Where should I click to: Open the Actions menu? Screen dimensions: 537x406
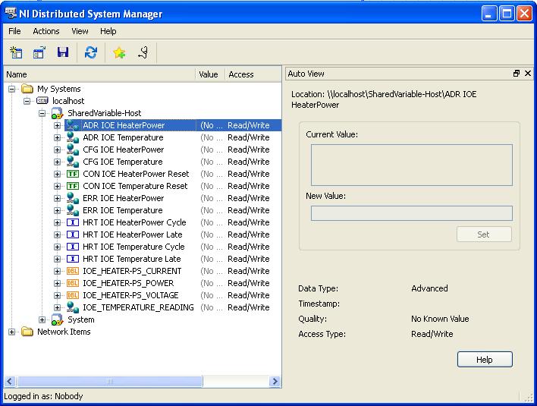[x=46, y=31]
